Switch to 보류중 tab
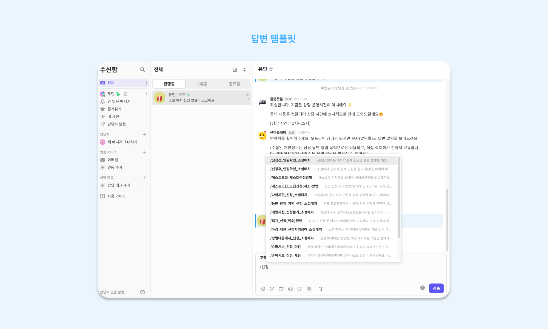 click(202, 84)
